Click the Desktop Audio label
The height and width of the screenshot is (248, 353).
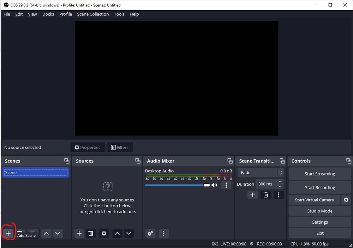(x=160, y=171)
